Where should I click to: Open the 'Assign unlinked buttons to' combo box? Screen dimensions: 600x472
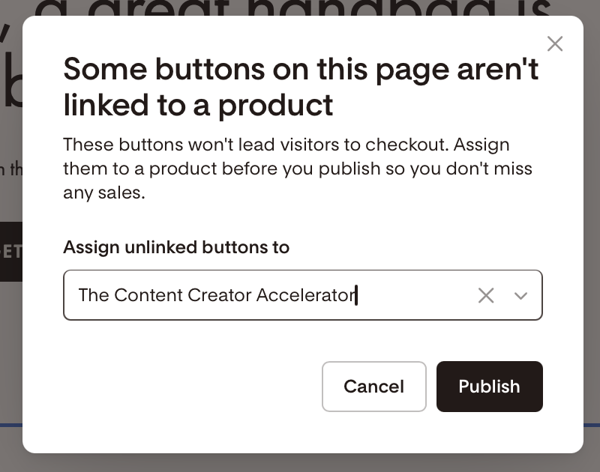click(x=303, y=295)
